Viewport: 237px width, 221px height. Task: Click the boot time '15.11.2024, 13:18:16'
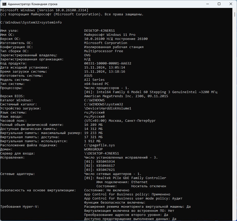(x=105, y=71)
